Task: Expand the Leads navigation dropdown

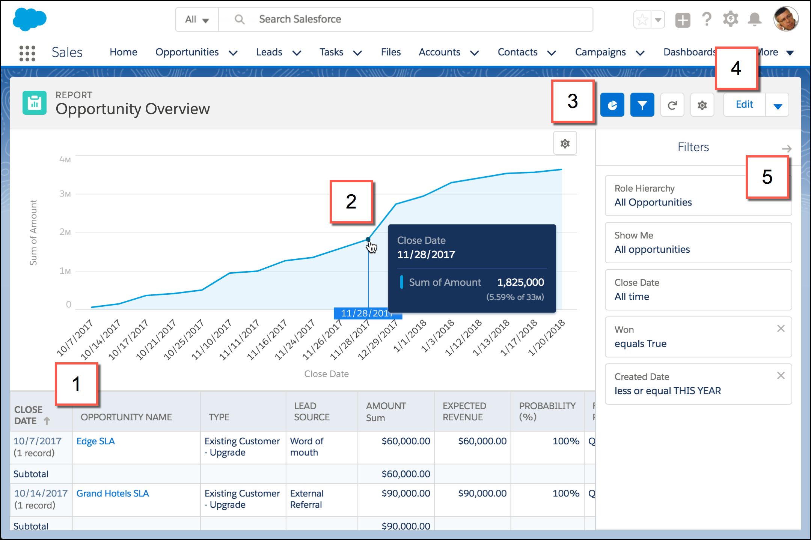Action: 296,52
